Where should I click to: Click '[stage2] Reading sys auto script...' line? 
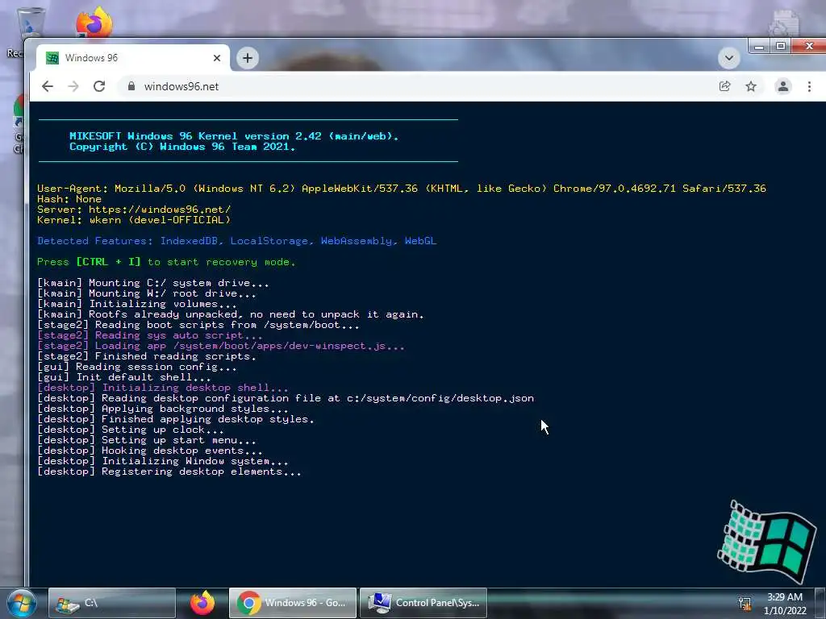click(x=149, y=335)
